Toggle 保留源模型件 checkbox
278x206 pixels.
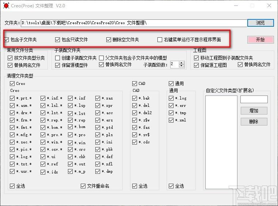57,65
